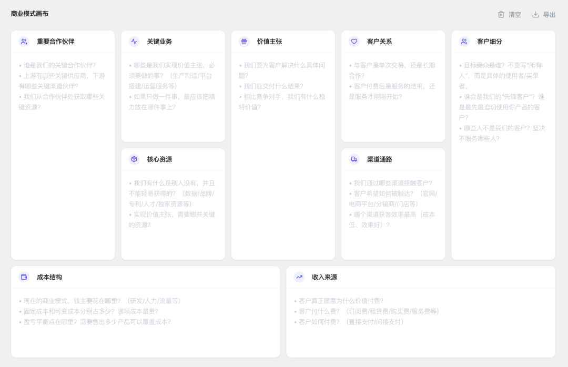The image size is (568, 367).
Task: Click the 重要合作伙伴 people icon
Action: (x=24, y=42)
